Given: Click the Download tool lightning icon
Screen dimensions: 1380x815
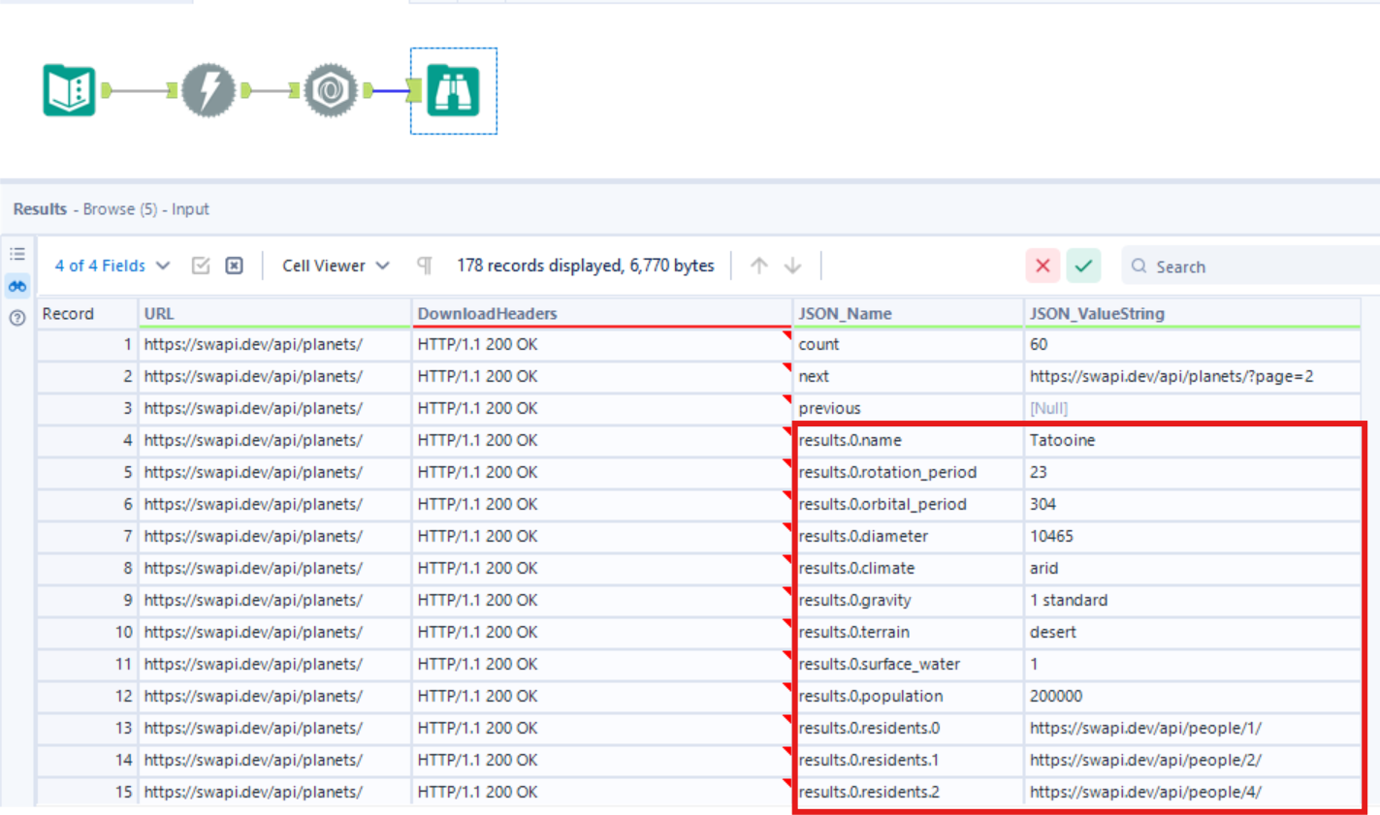Looking at the screenshot, I should click(209, 91).
